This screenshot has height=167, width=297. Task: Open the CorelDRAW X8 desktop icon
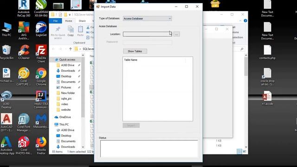click(x=41, y=8)
